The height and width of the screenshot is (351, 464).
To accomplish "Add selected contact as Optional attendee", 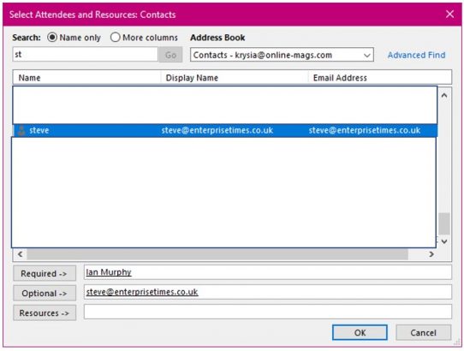I will coord(45,293).
